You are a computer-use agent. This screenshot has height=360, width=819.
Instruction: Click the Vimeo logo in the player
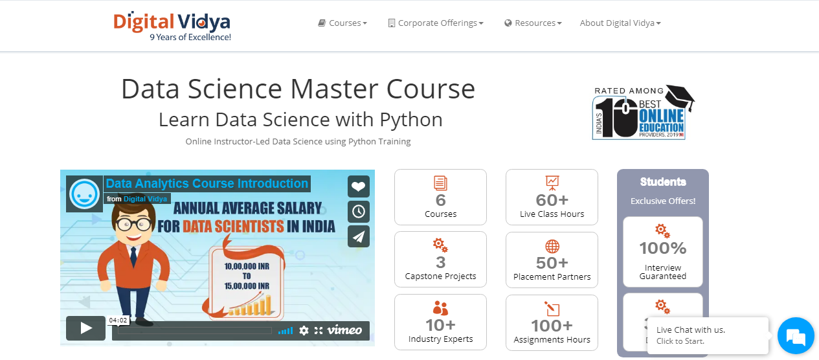tap(344, 330)
